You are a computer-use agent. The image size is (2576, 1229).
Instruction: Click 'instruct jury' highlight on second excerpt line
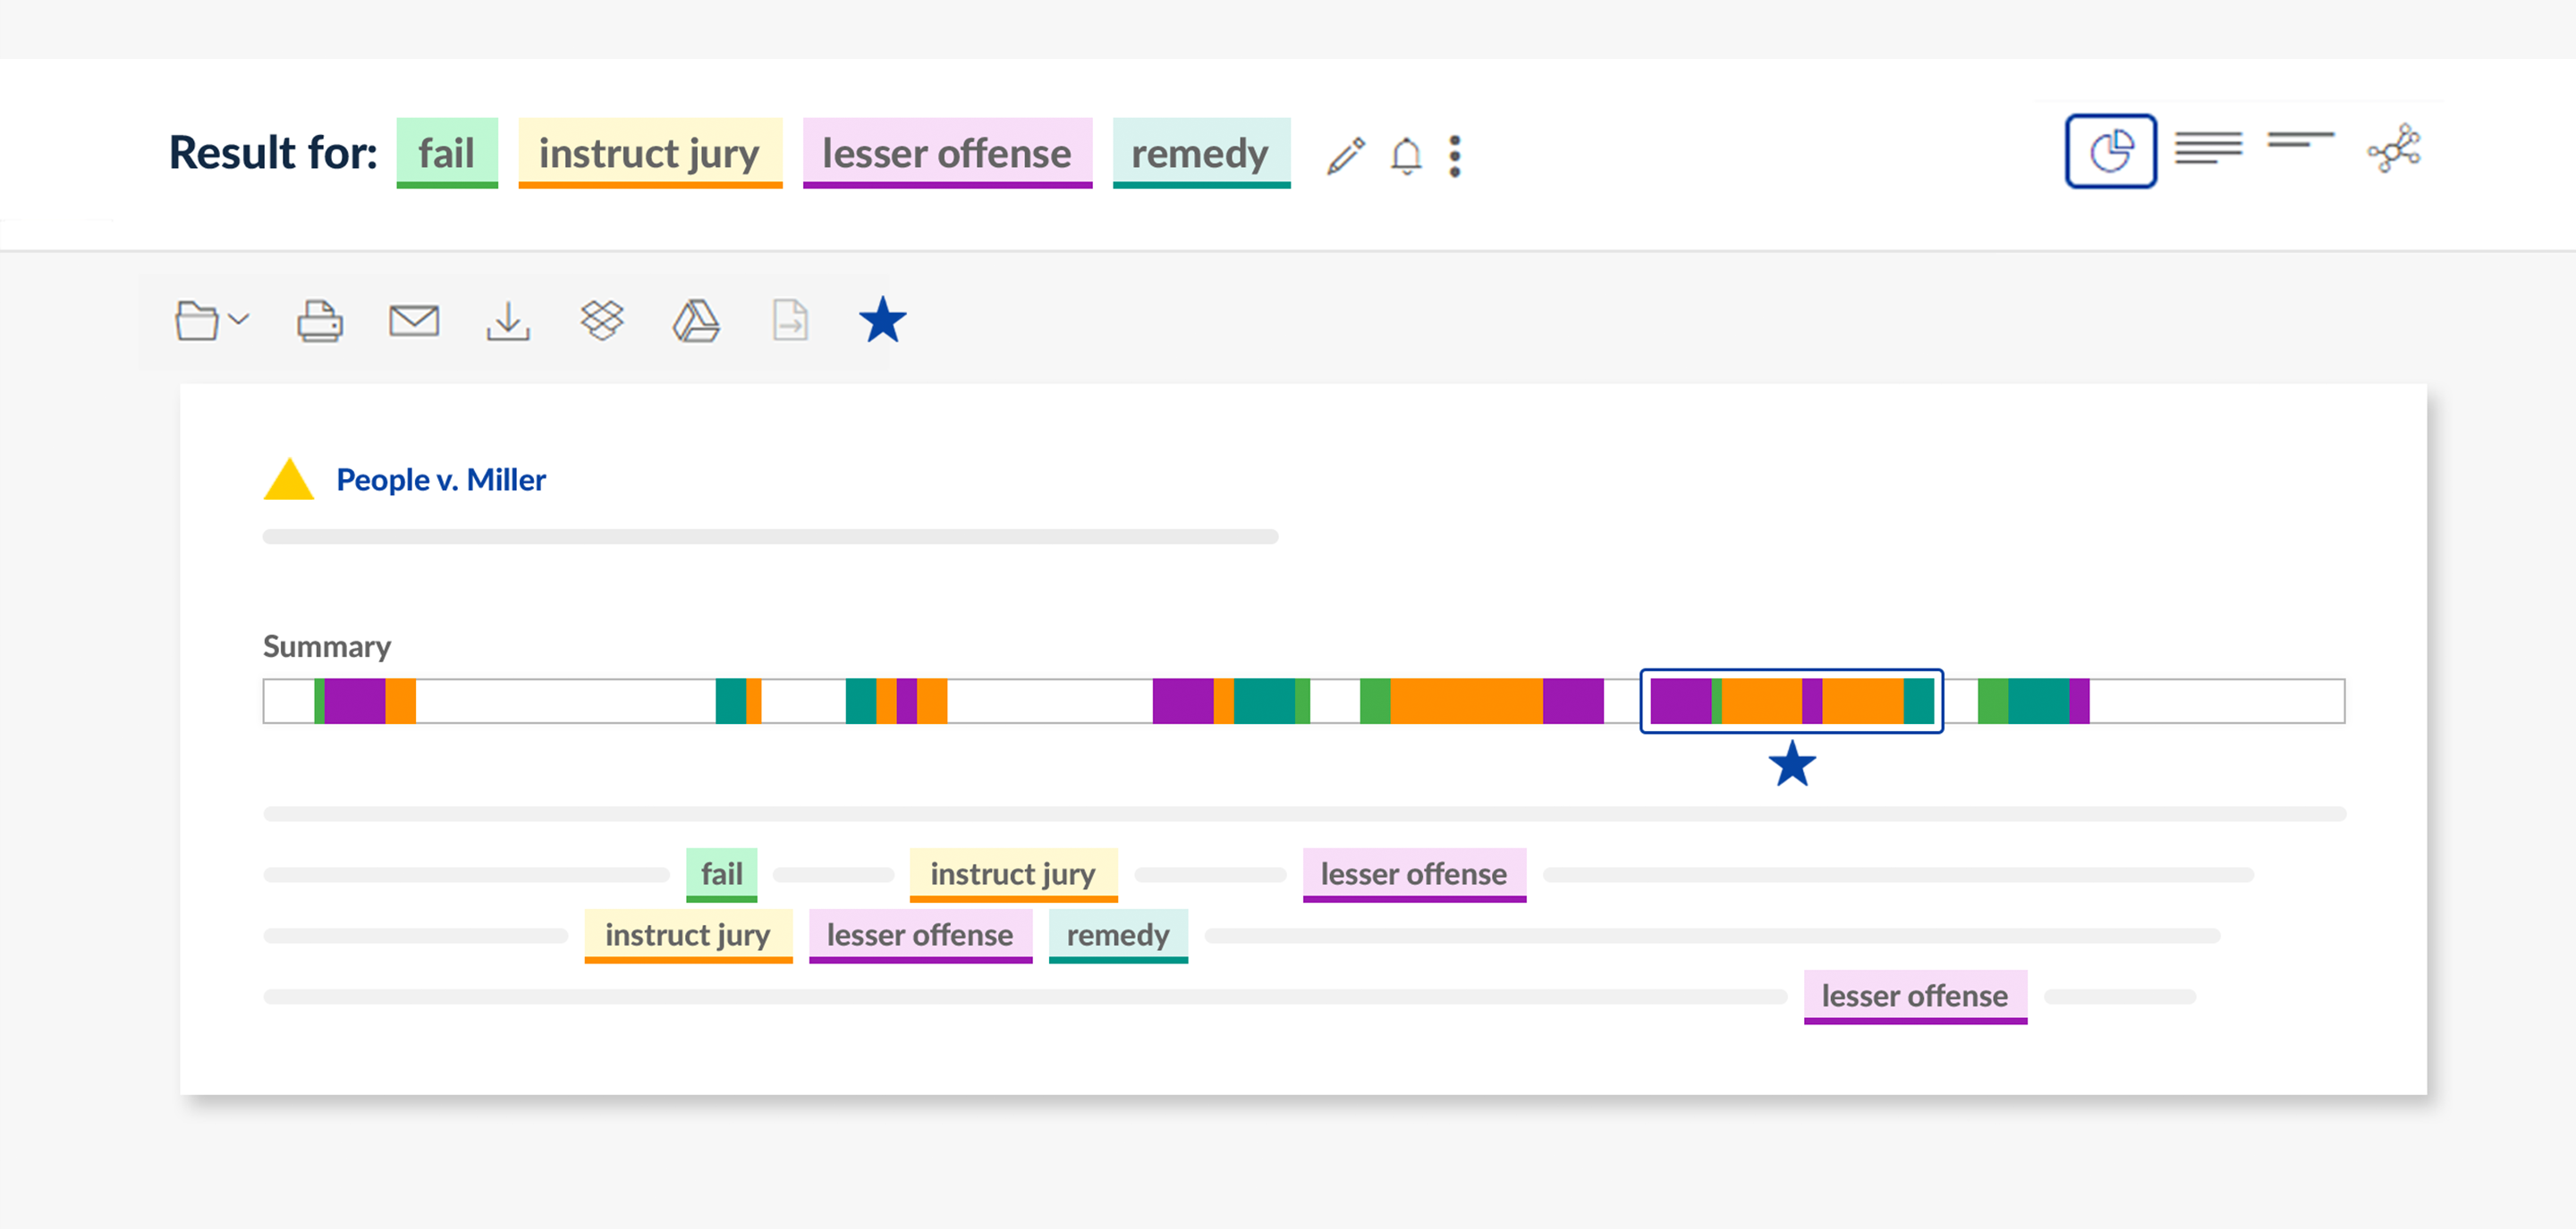(688, 935)
